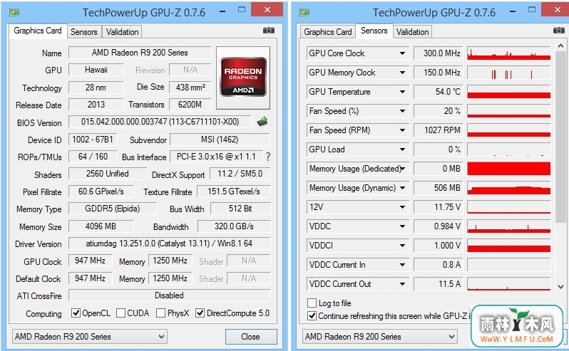Click the GPU Core Clock history graph
This screenshot has height=351, width=569.
[509, 53]
